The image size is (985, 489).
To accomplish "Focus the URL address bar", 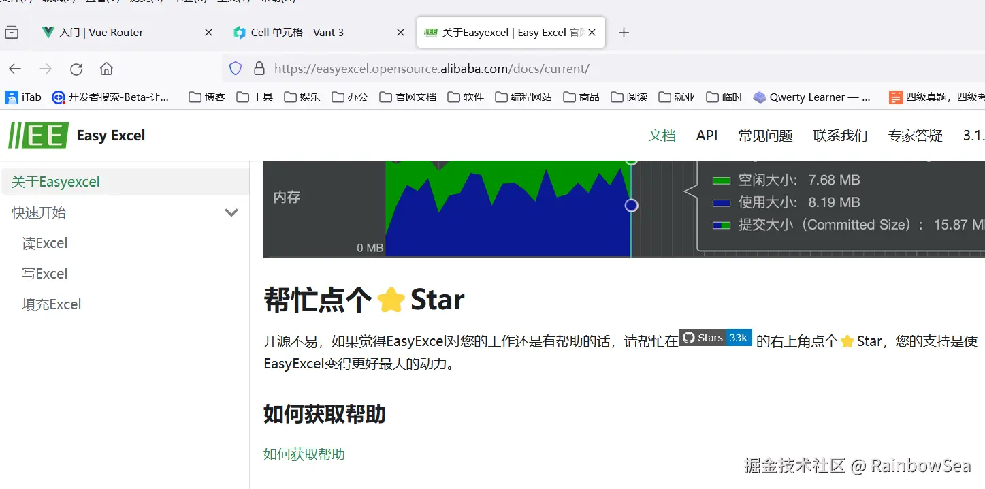I will pos(603,69).
